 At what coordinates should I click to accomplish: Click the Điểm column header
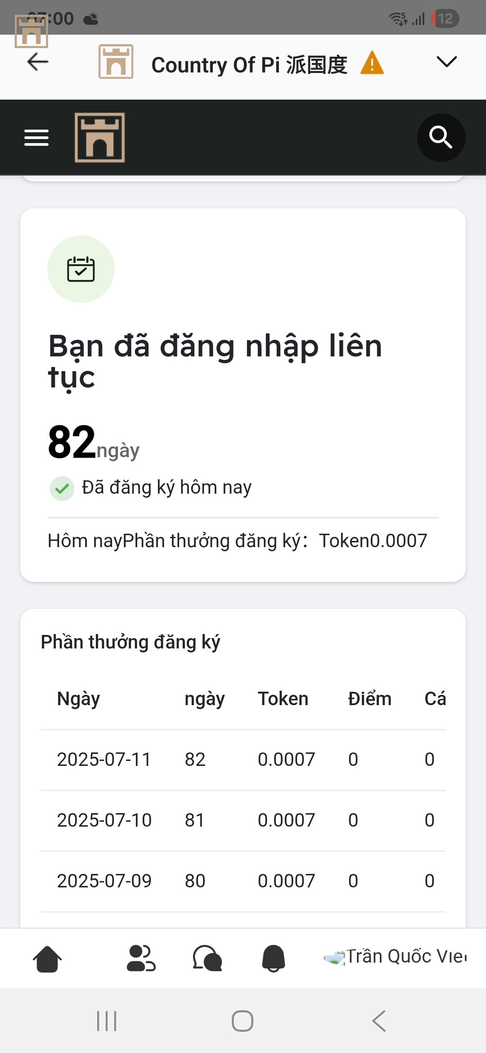[370, 699]
